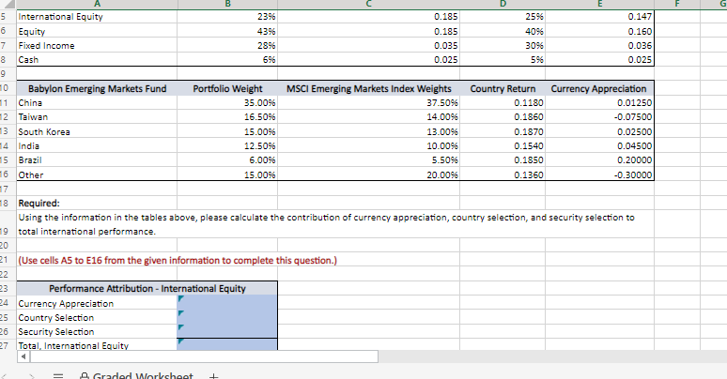Select the Security Selection answer cell B26
Viewport: 727px width, 379px height.
(227, 331)
